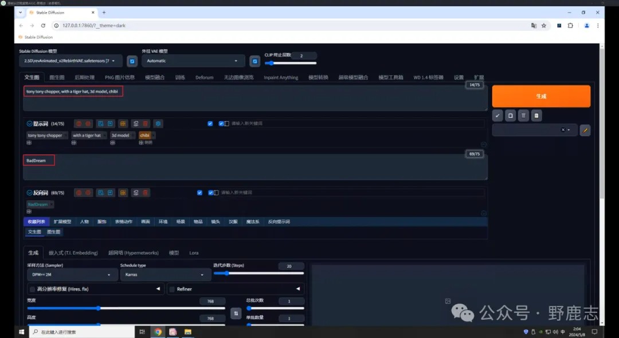The width and height of the screenshot is (619, 338).
Task: Open the external VAE model dropdown
Action: click(x=193, y=61)
